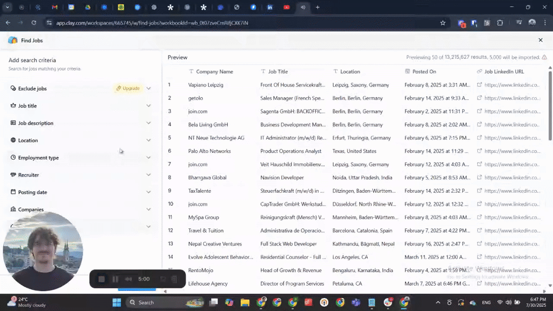Screen dimensions: 553x311
Task: Expand the Employment type section
Action: coord(149,158)
